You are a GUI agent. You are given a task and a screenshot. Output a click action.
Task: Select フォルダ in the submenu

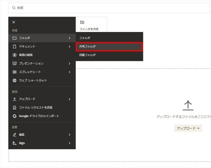pyautogui.click(x=109, y=38)
